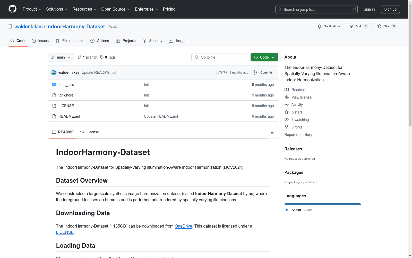Select the License tab in file viewer
This screenshot has height=258, width=412.
tap(89, 132)
